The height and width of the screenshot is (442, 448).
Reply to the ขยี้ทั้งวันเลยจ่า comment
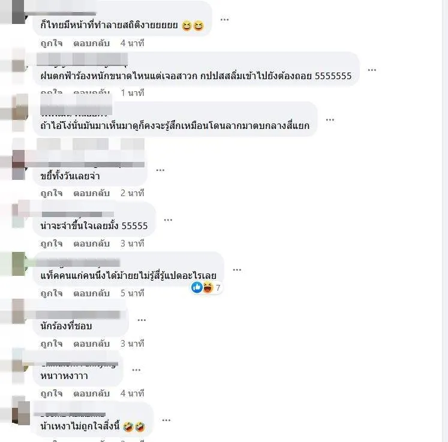[91, 193]
